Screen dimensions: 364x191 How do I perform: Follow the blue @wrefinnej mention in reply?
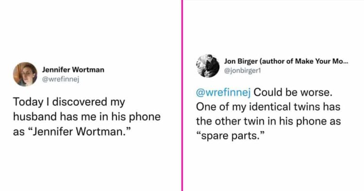(x=223, y=92)
